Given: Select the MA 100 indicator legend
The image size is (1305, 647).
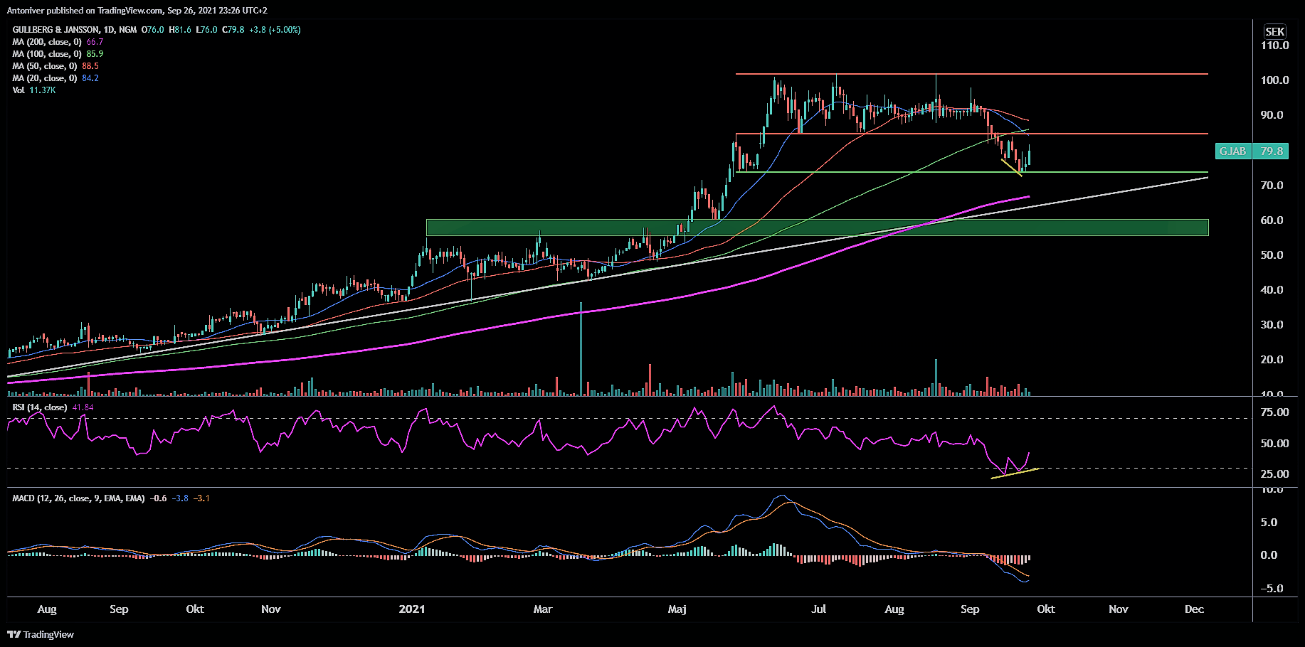Looking at the screenshot, I should click(x=57, y=54).
